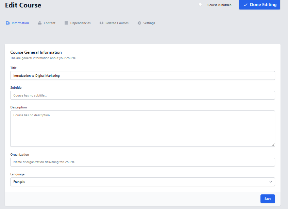Click the Language dropdown chevron arrow

[271, 182]
